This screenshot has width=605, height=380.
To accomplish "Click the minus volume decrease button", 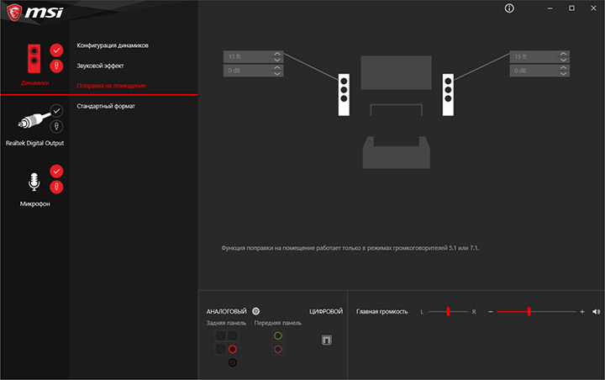I will coord(491,312).
